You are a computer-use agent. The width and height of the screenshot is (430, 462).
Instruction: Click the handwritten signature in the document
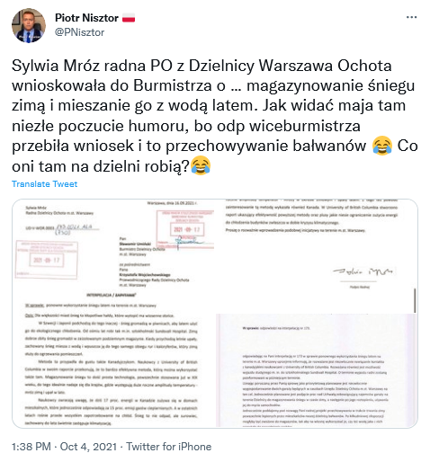tap(363, 272)
